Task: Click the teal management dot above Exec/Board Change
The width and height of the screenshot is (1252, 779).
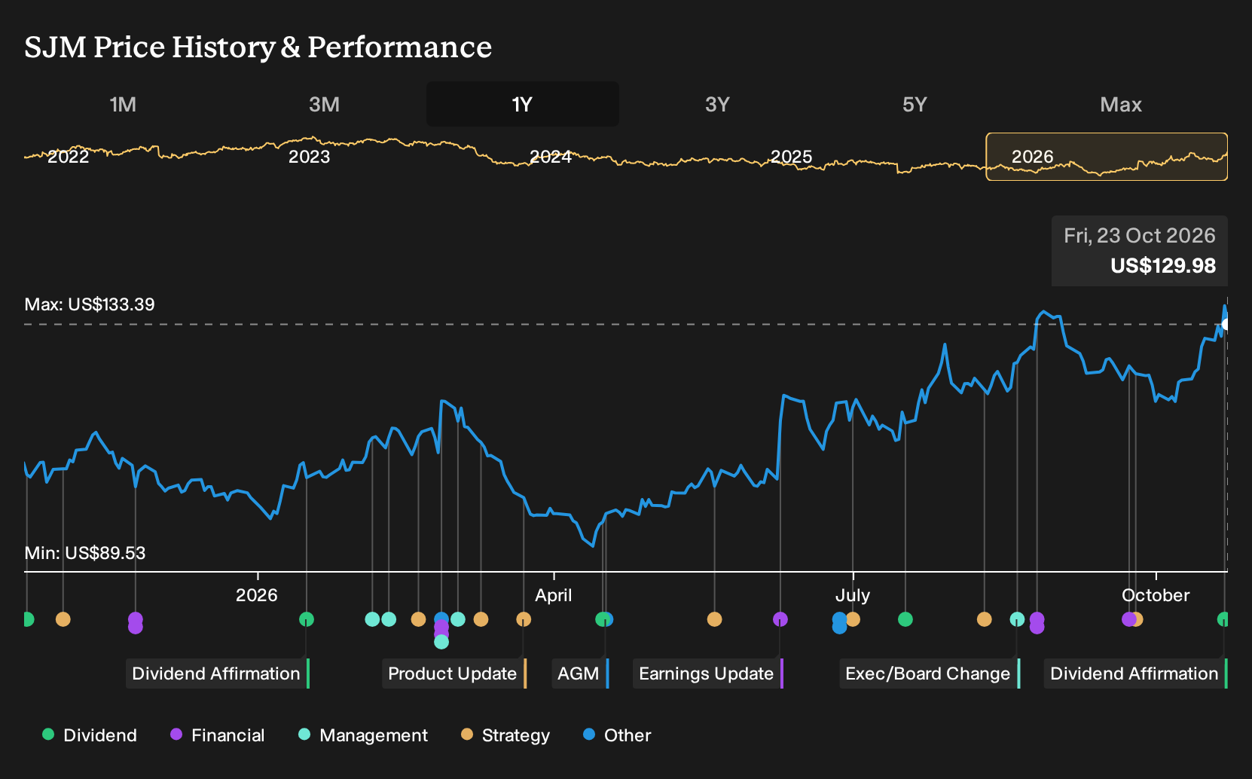Action: pyautogui.click(x=1017, y=619)
